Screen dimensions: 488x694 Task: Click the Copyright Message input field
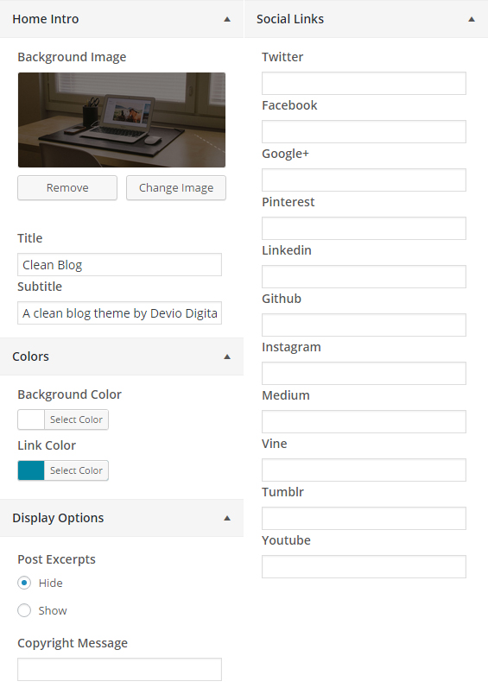pyautogui.click(x=119, y=669)
